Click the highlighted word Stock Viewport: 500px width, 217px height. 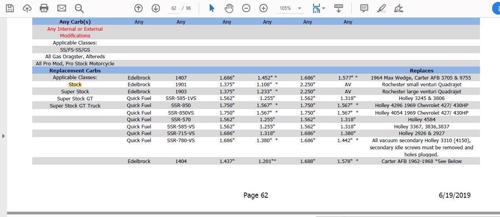(75, 84)
